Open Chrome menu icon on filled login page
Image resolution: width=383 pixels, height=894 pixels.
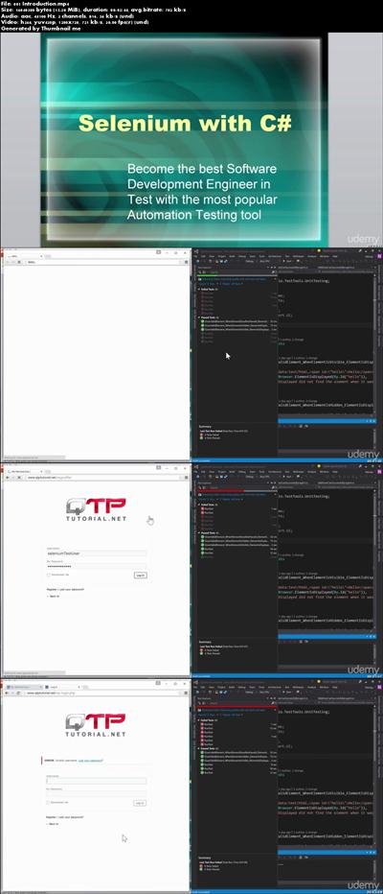click(185, 478)
